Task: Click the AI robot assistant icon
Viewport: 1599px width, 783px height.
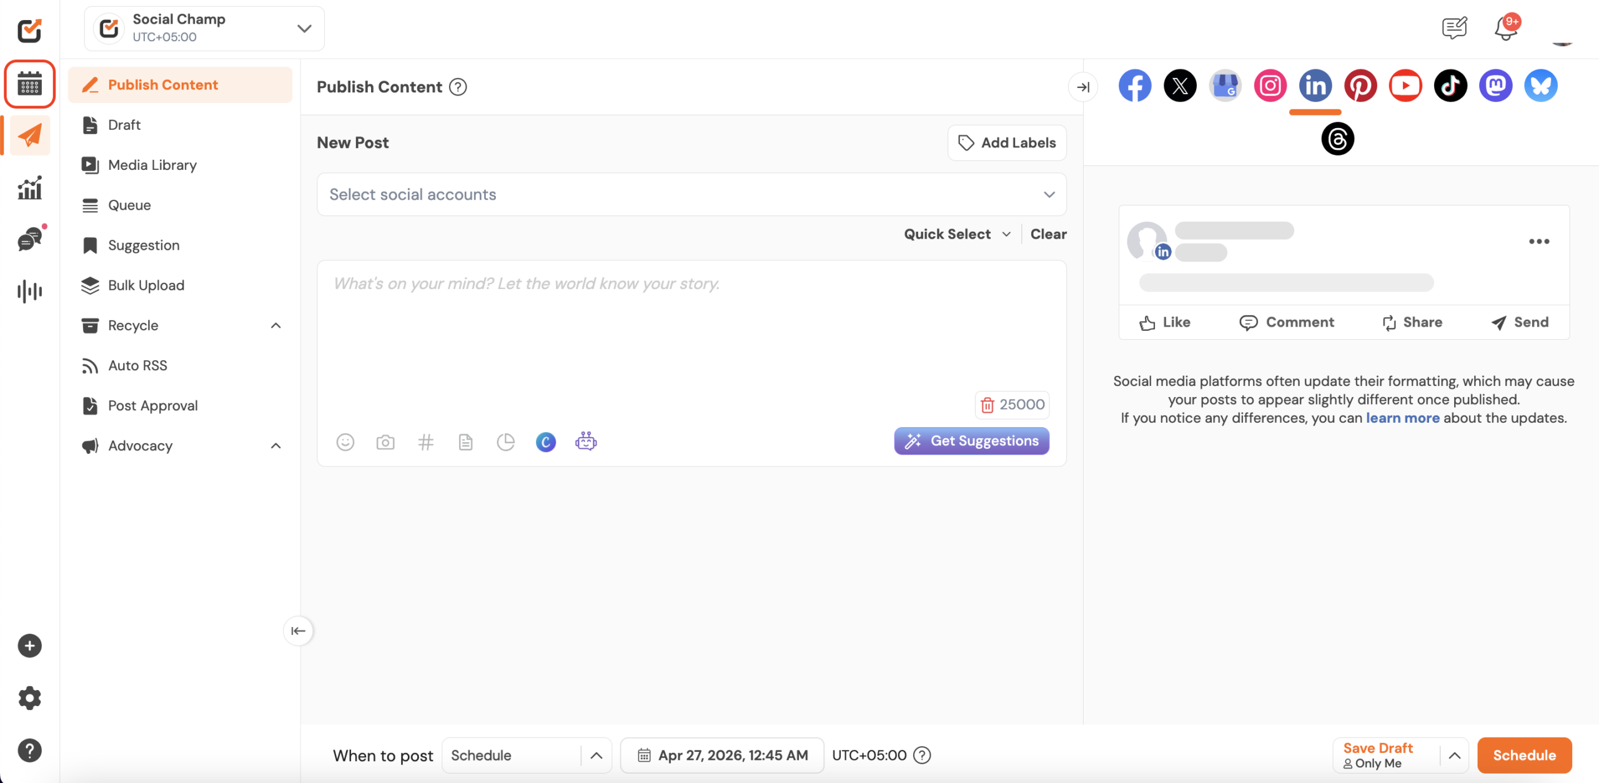Action: coord(586,441)
